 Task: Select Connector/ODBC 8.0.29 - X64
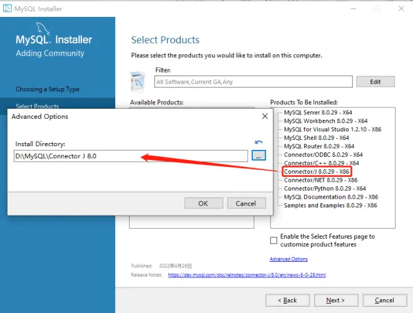tap(323, 154)
